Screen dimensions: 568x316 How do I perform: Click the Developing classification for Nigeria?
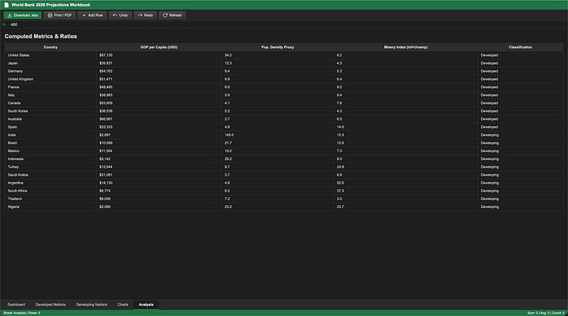[x=520, y=206]
